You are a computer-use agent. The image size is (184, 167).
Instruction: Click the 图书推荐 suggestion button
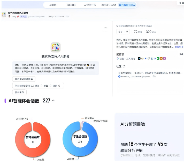point(19,92)
